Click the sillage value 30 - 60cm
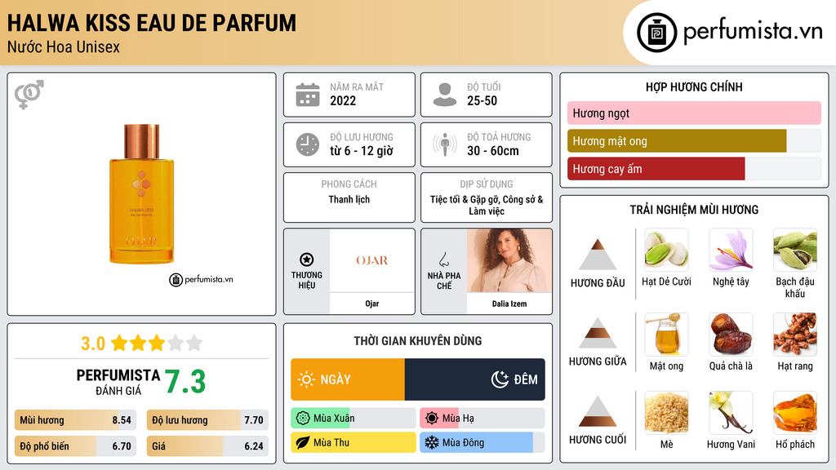This screenshot has height=470, width=836. tap(493, 151)
